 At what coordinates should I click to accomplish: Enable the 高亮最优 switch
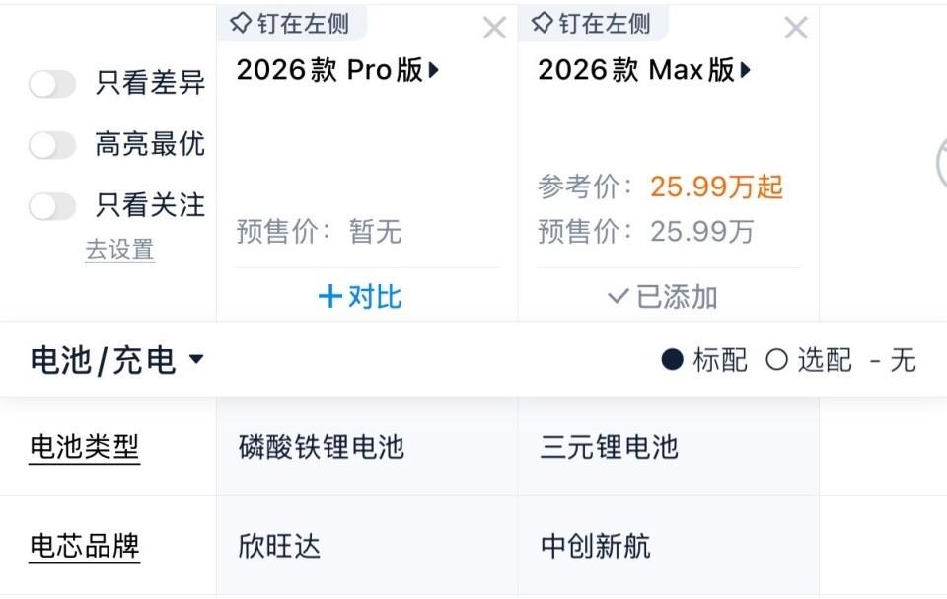(x=52, y=145)
